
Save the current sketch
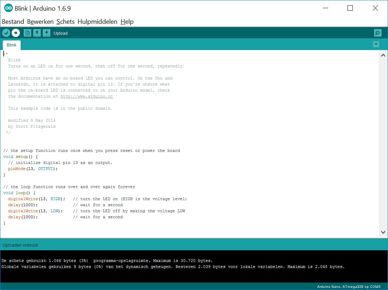[47, 33]
